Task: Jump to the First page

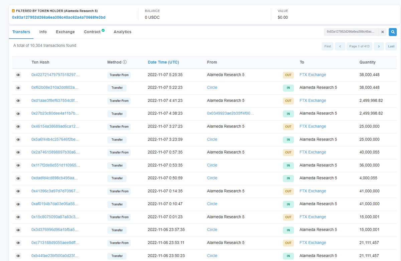Action: [327, 46]
